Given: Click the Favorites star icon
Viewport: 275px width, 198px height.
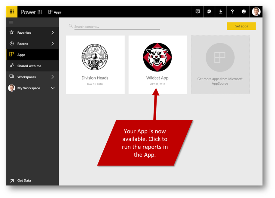Looking at the screenshot, I should click(x=12, y=32).
